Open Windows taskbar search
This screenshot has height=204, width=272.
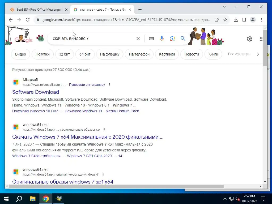click(x=19, y=199)
